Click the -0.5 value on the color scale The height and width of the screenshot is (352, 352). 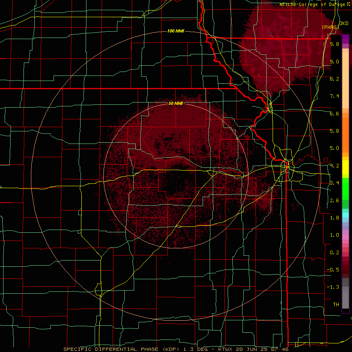click(333, 270)
